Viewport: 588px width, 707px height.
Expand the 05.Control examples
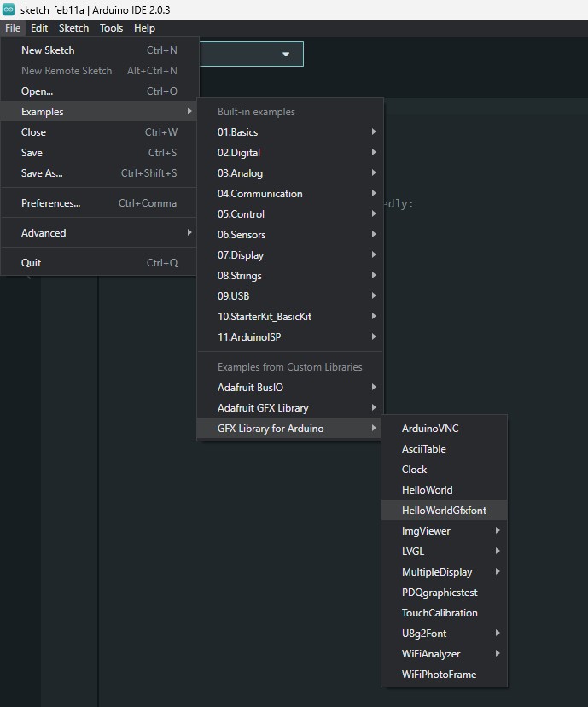pyautogui.click(x=290, y=214)
